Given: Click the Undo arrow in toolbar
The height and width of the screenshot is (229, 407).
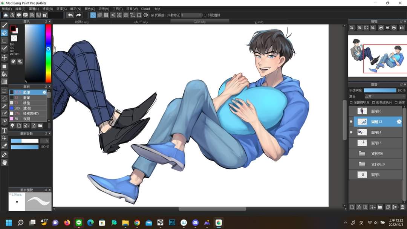Looking at the screenshot, I should (70, 15).
